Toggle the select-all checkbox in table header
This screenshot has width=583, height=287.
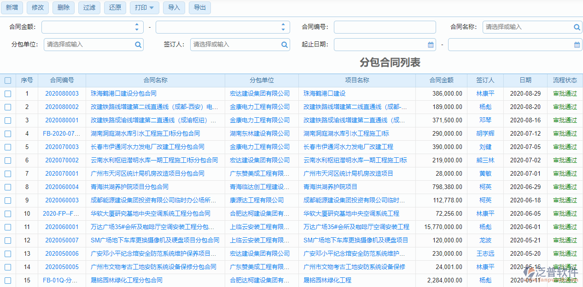[7, 80]
